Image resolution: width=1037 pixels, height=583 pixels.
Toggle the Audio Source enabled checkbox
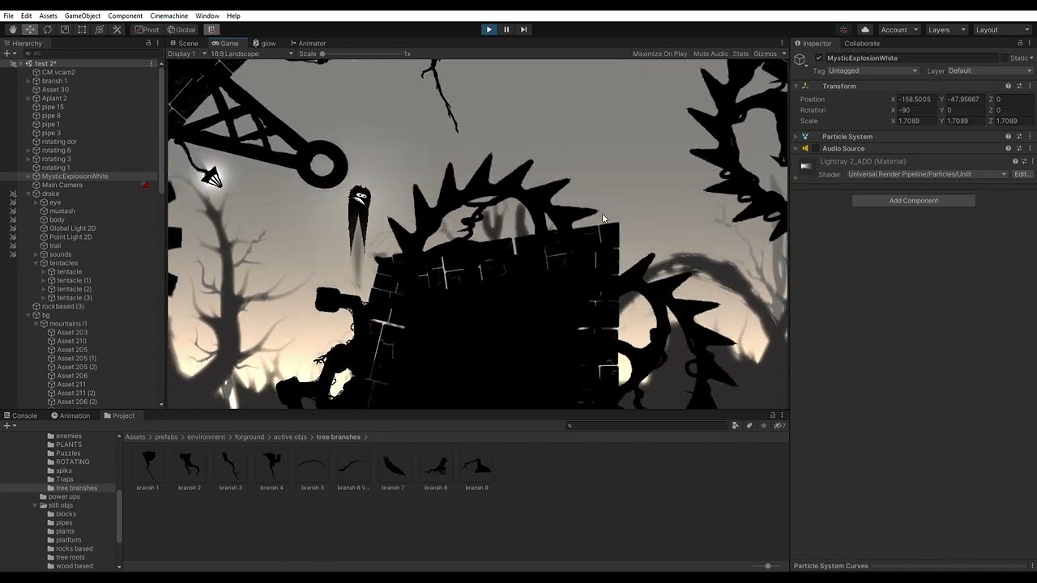tap(815, 149)
